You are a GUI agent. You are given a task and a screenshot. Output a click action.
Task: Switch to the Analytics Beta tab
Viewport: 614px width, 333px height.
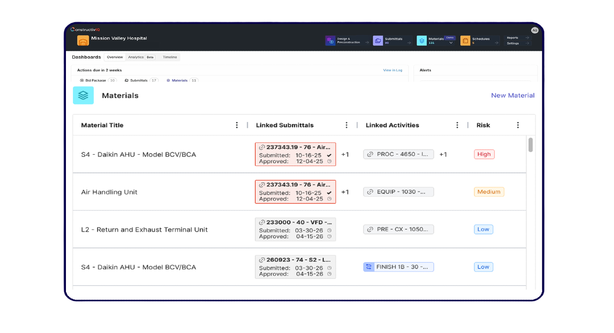click(x=141, y=57)
